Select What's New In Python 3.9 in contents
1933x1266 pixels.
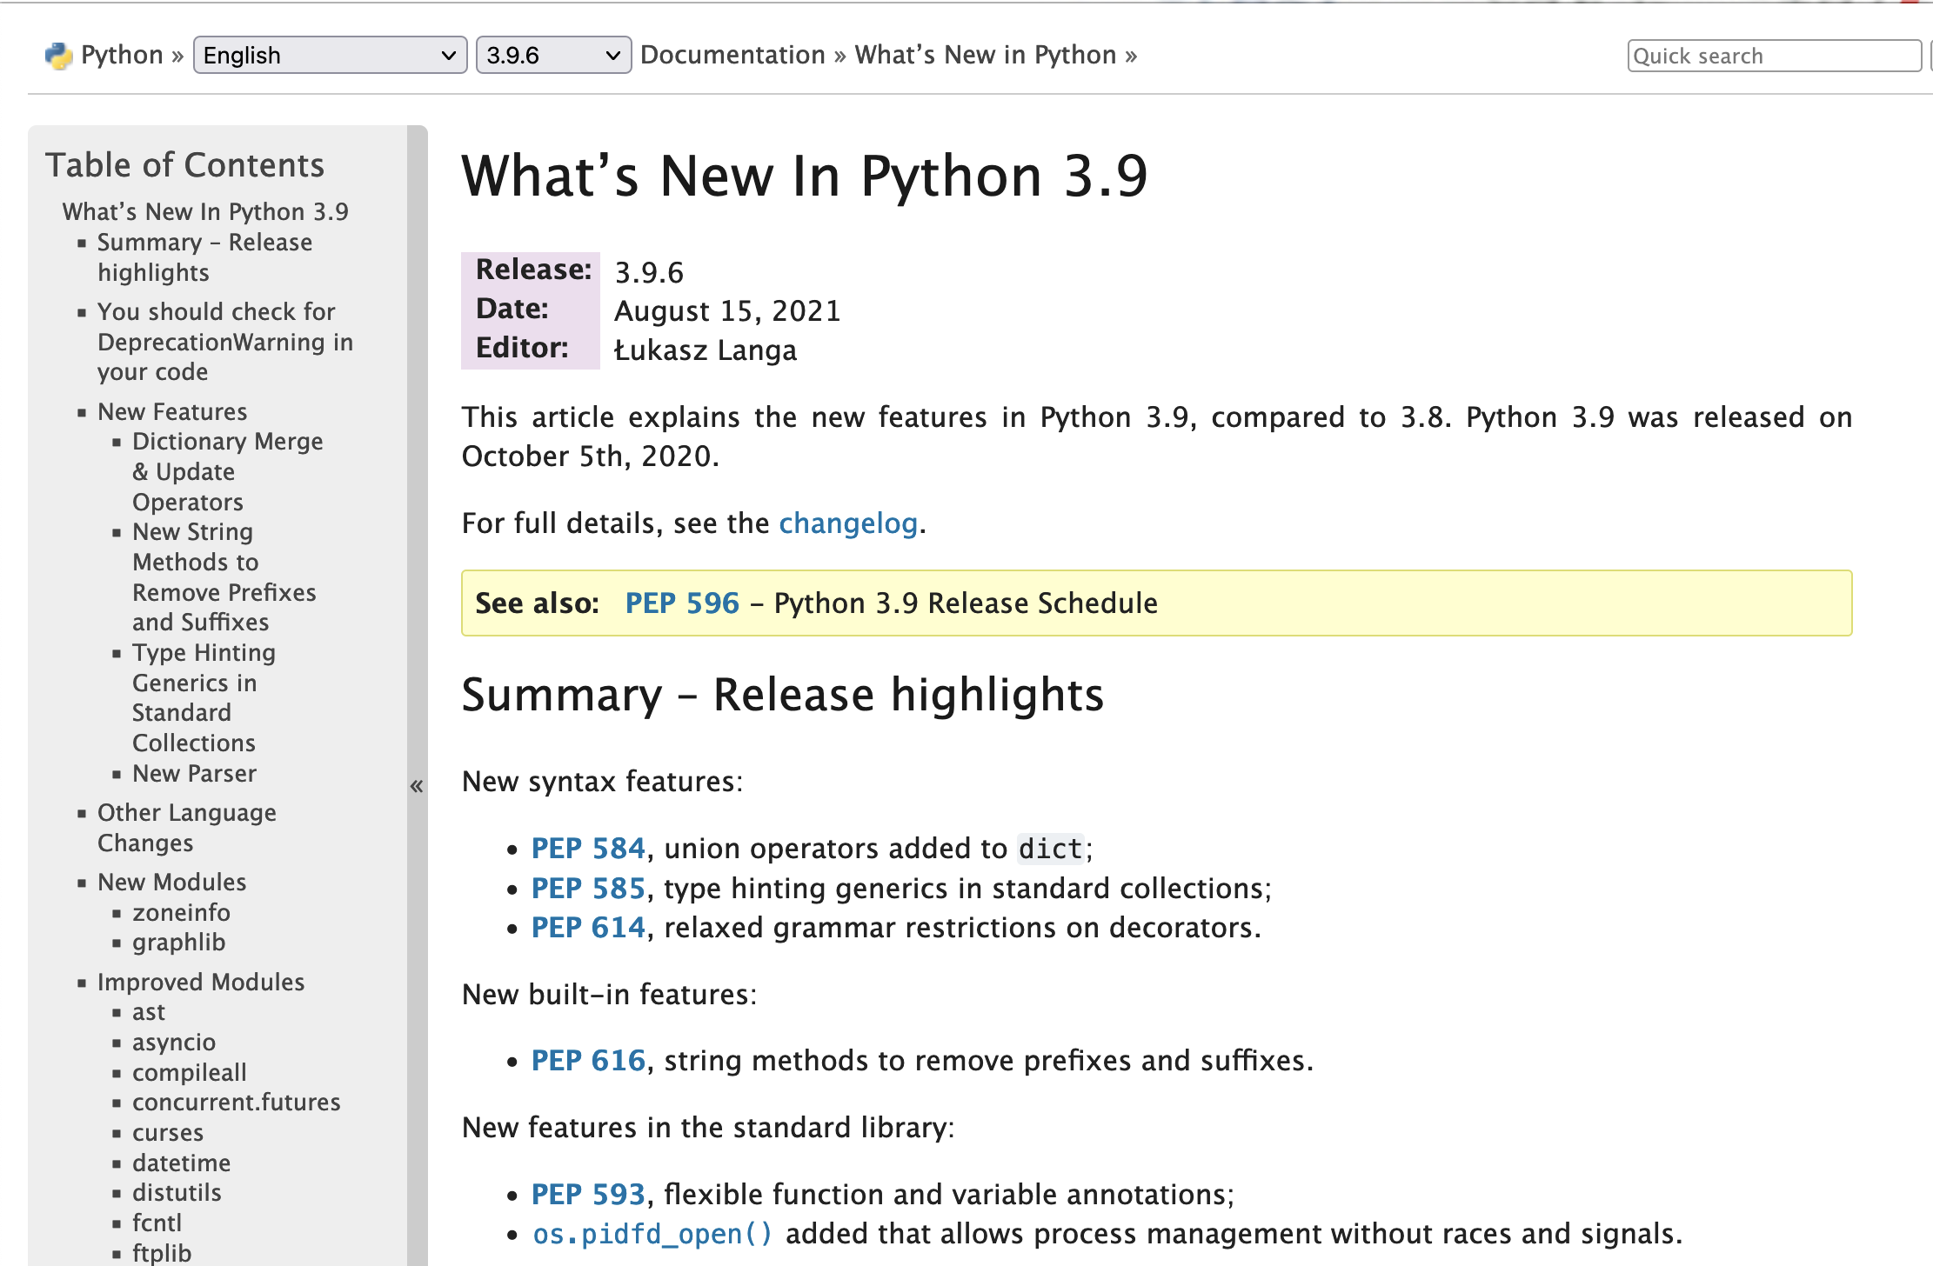point(205,212)
